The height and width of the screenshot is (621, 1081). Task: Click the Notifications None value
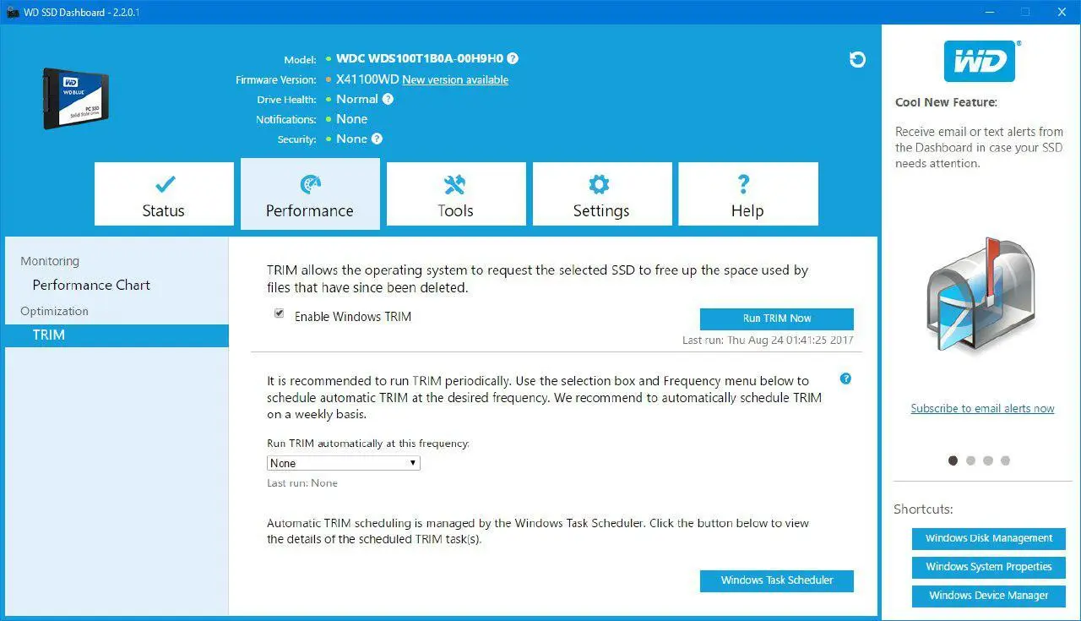[352, 119]
